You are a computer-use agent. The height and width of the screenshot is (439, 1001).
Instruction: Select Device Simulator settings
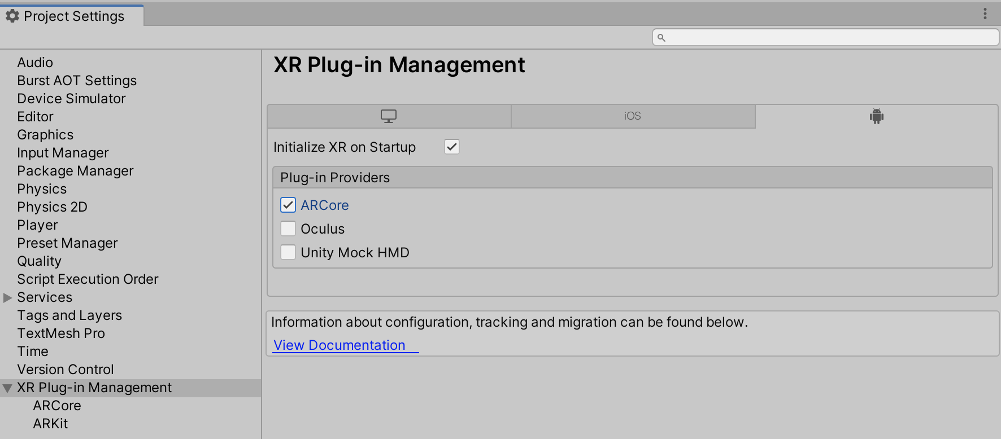click(x=71, y=99)
